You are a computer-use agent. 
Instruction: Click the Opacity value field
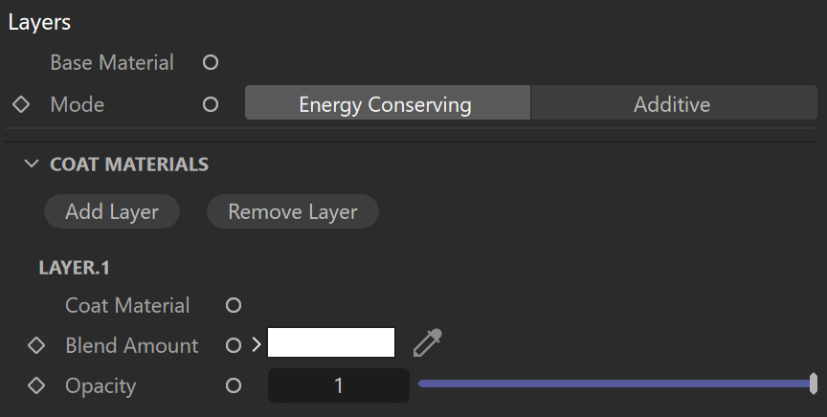(x=339, y=385)
